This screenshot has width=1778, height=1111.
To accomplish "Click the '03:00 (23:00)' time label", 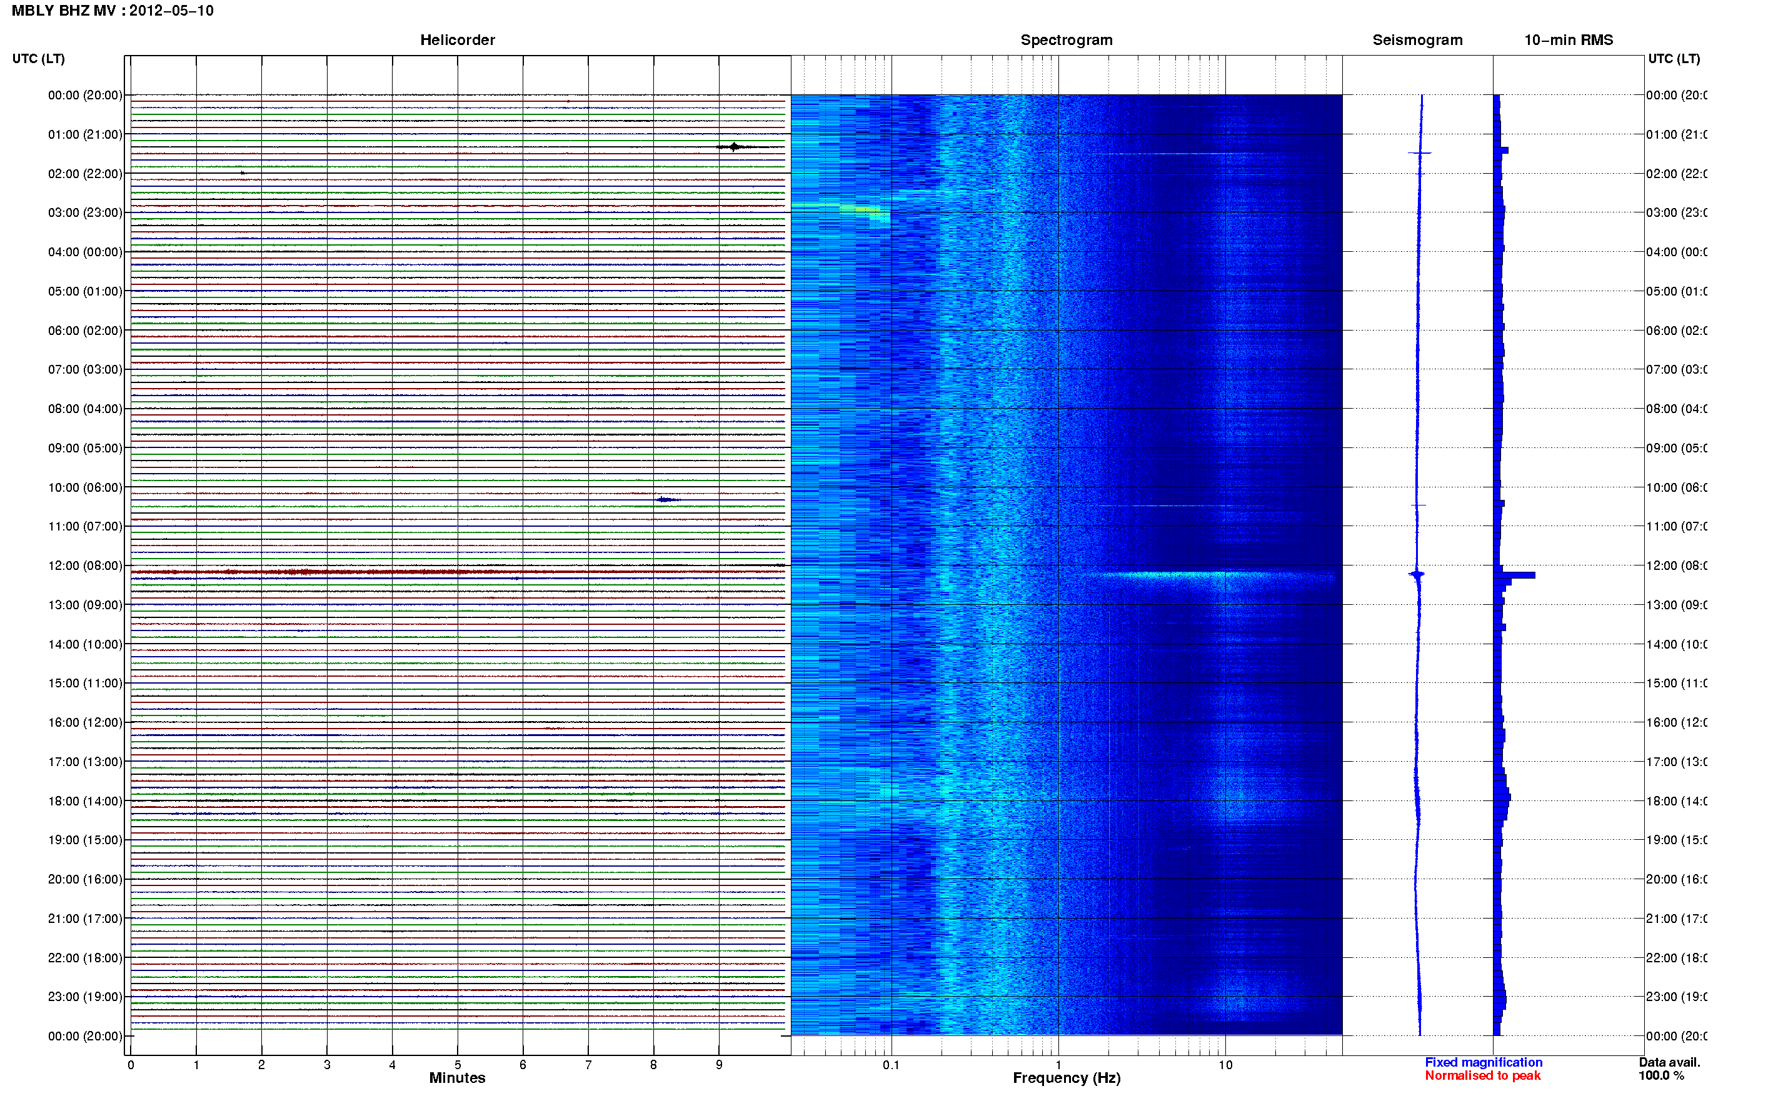I will (x=85, y=213).
